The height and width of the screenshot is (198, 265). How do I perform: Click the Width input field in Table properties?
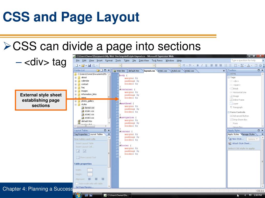(90, 170)
